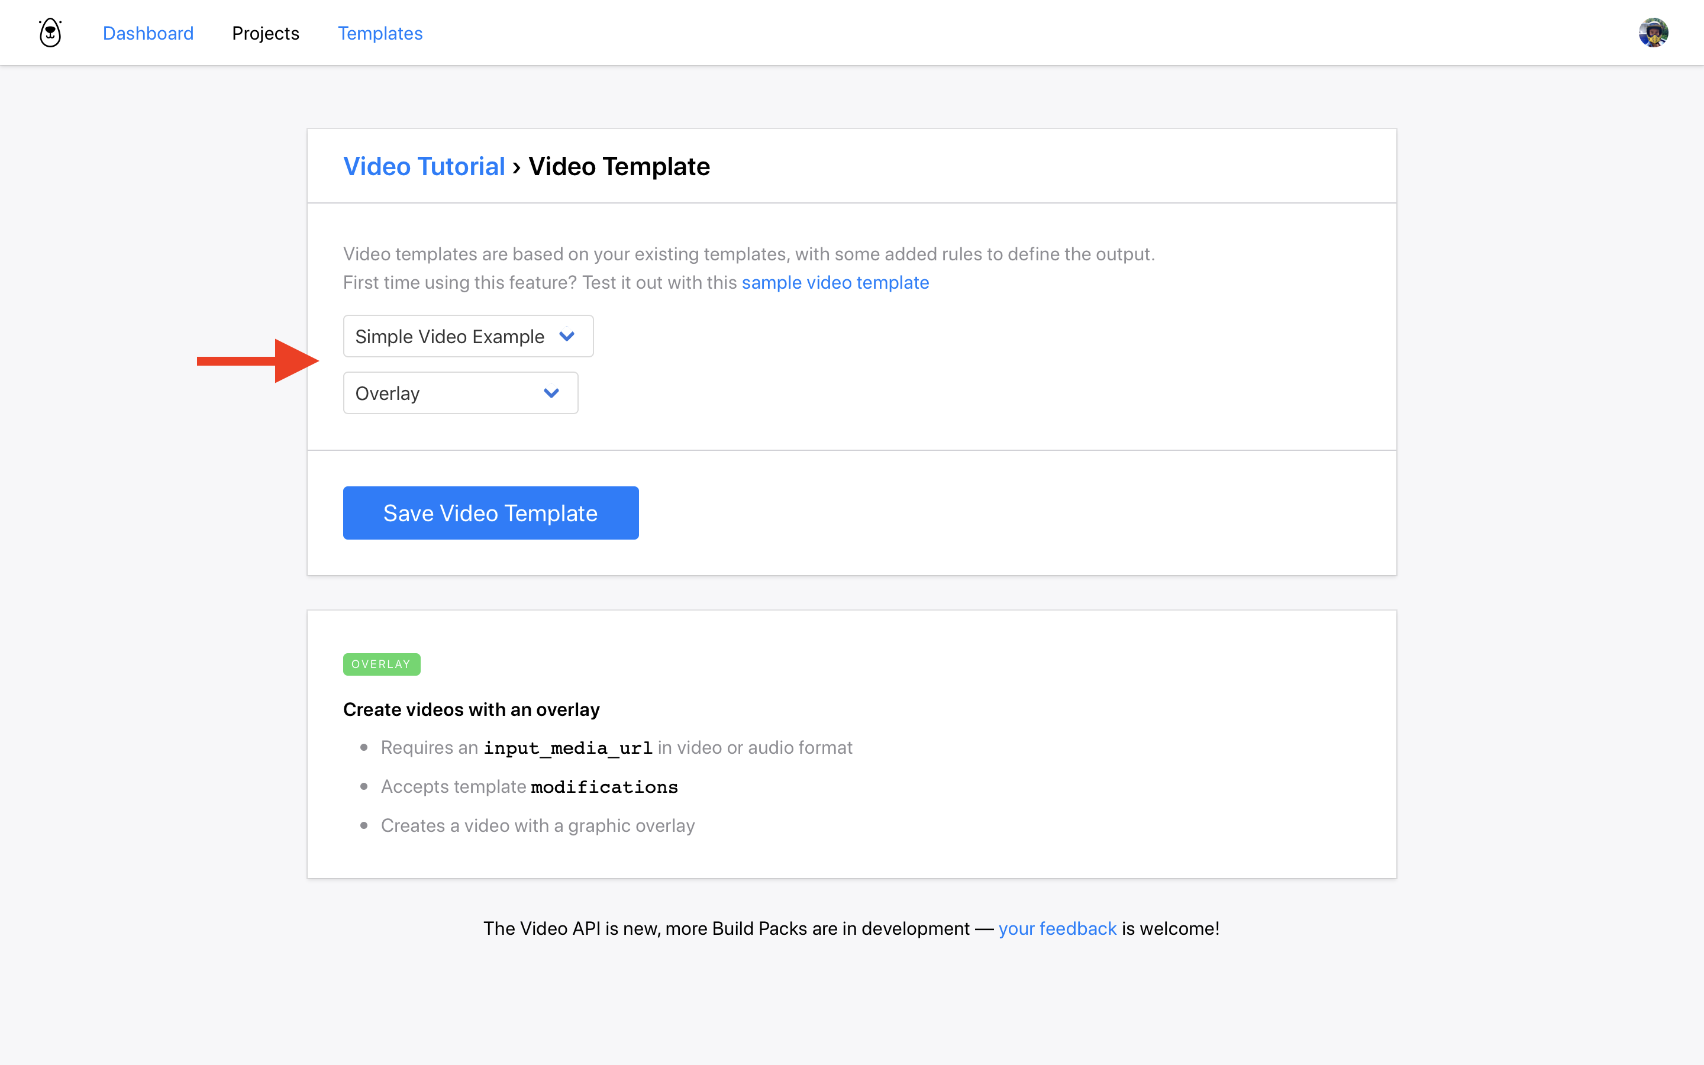
Task: Open the Projects menu item
Action: pyautogui.click(x=266, y=33)
